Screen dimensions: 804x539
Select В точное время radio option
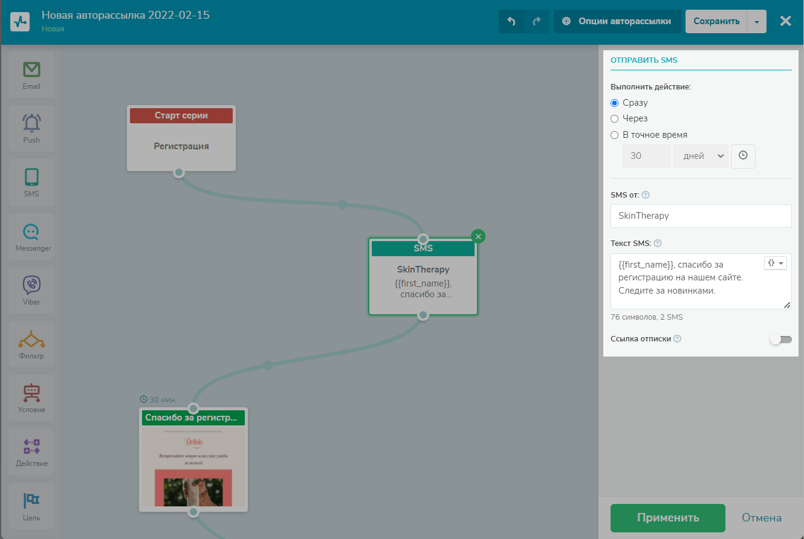coord(615,135)
